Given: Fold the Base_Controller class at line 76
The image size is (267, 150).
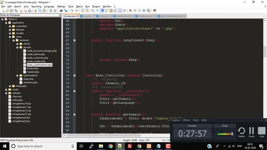Looking at the screenshot, I should (74, 75).
